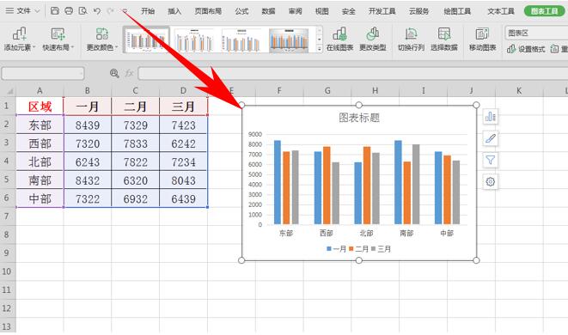Select row 7 header

coord(7,216)
